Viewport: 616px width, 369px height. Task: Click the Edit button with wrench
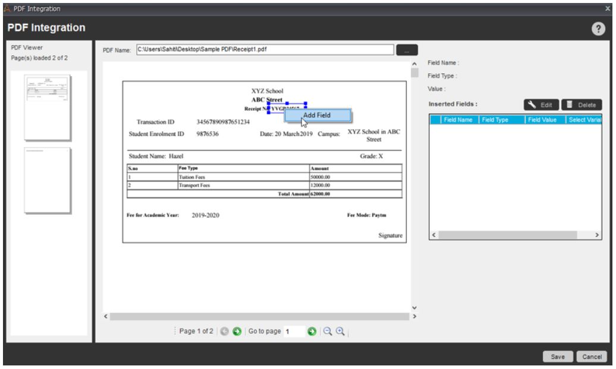coord(541,105)
